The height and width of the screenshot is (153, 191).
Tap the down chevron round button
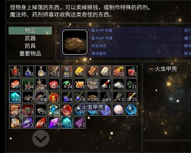pyautogui.click(x=41, y=138)
